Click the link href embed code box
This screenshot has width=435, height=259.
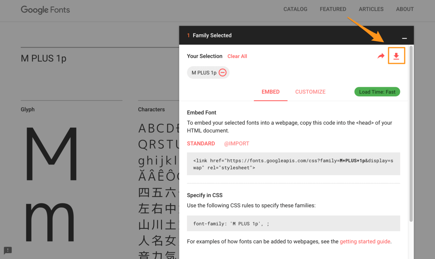click(293, 164)
